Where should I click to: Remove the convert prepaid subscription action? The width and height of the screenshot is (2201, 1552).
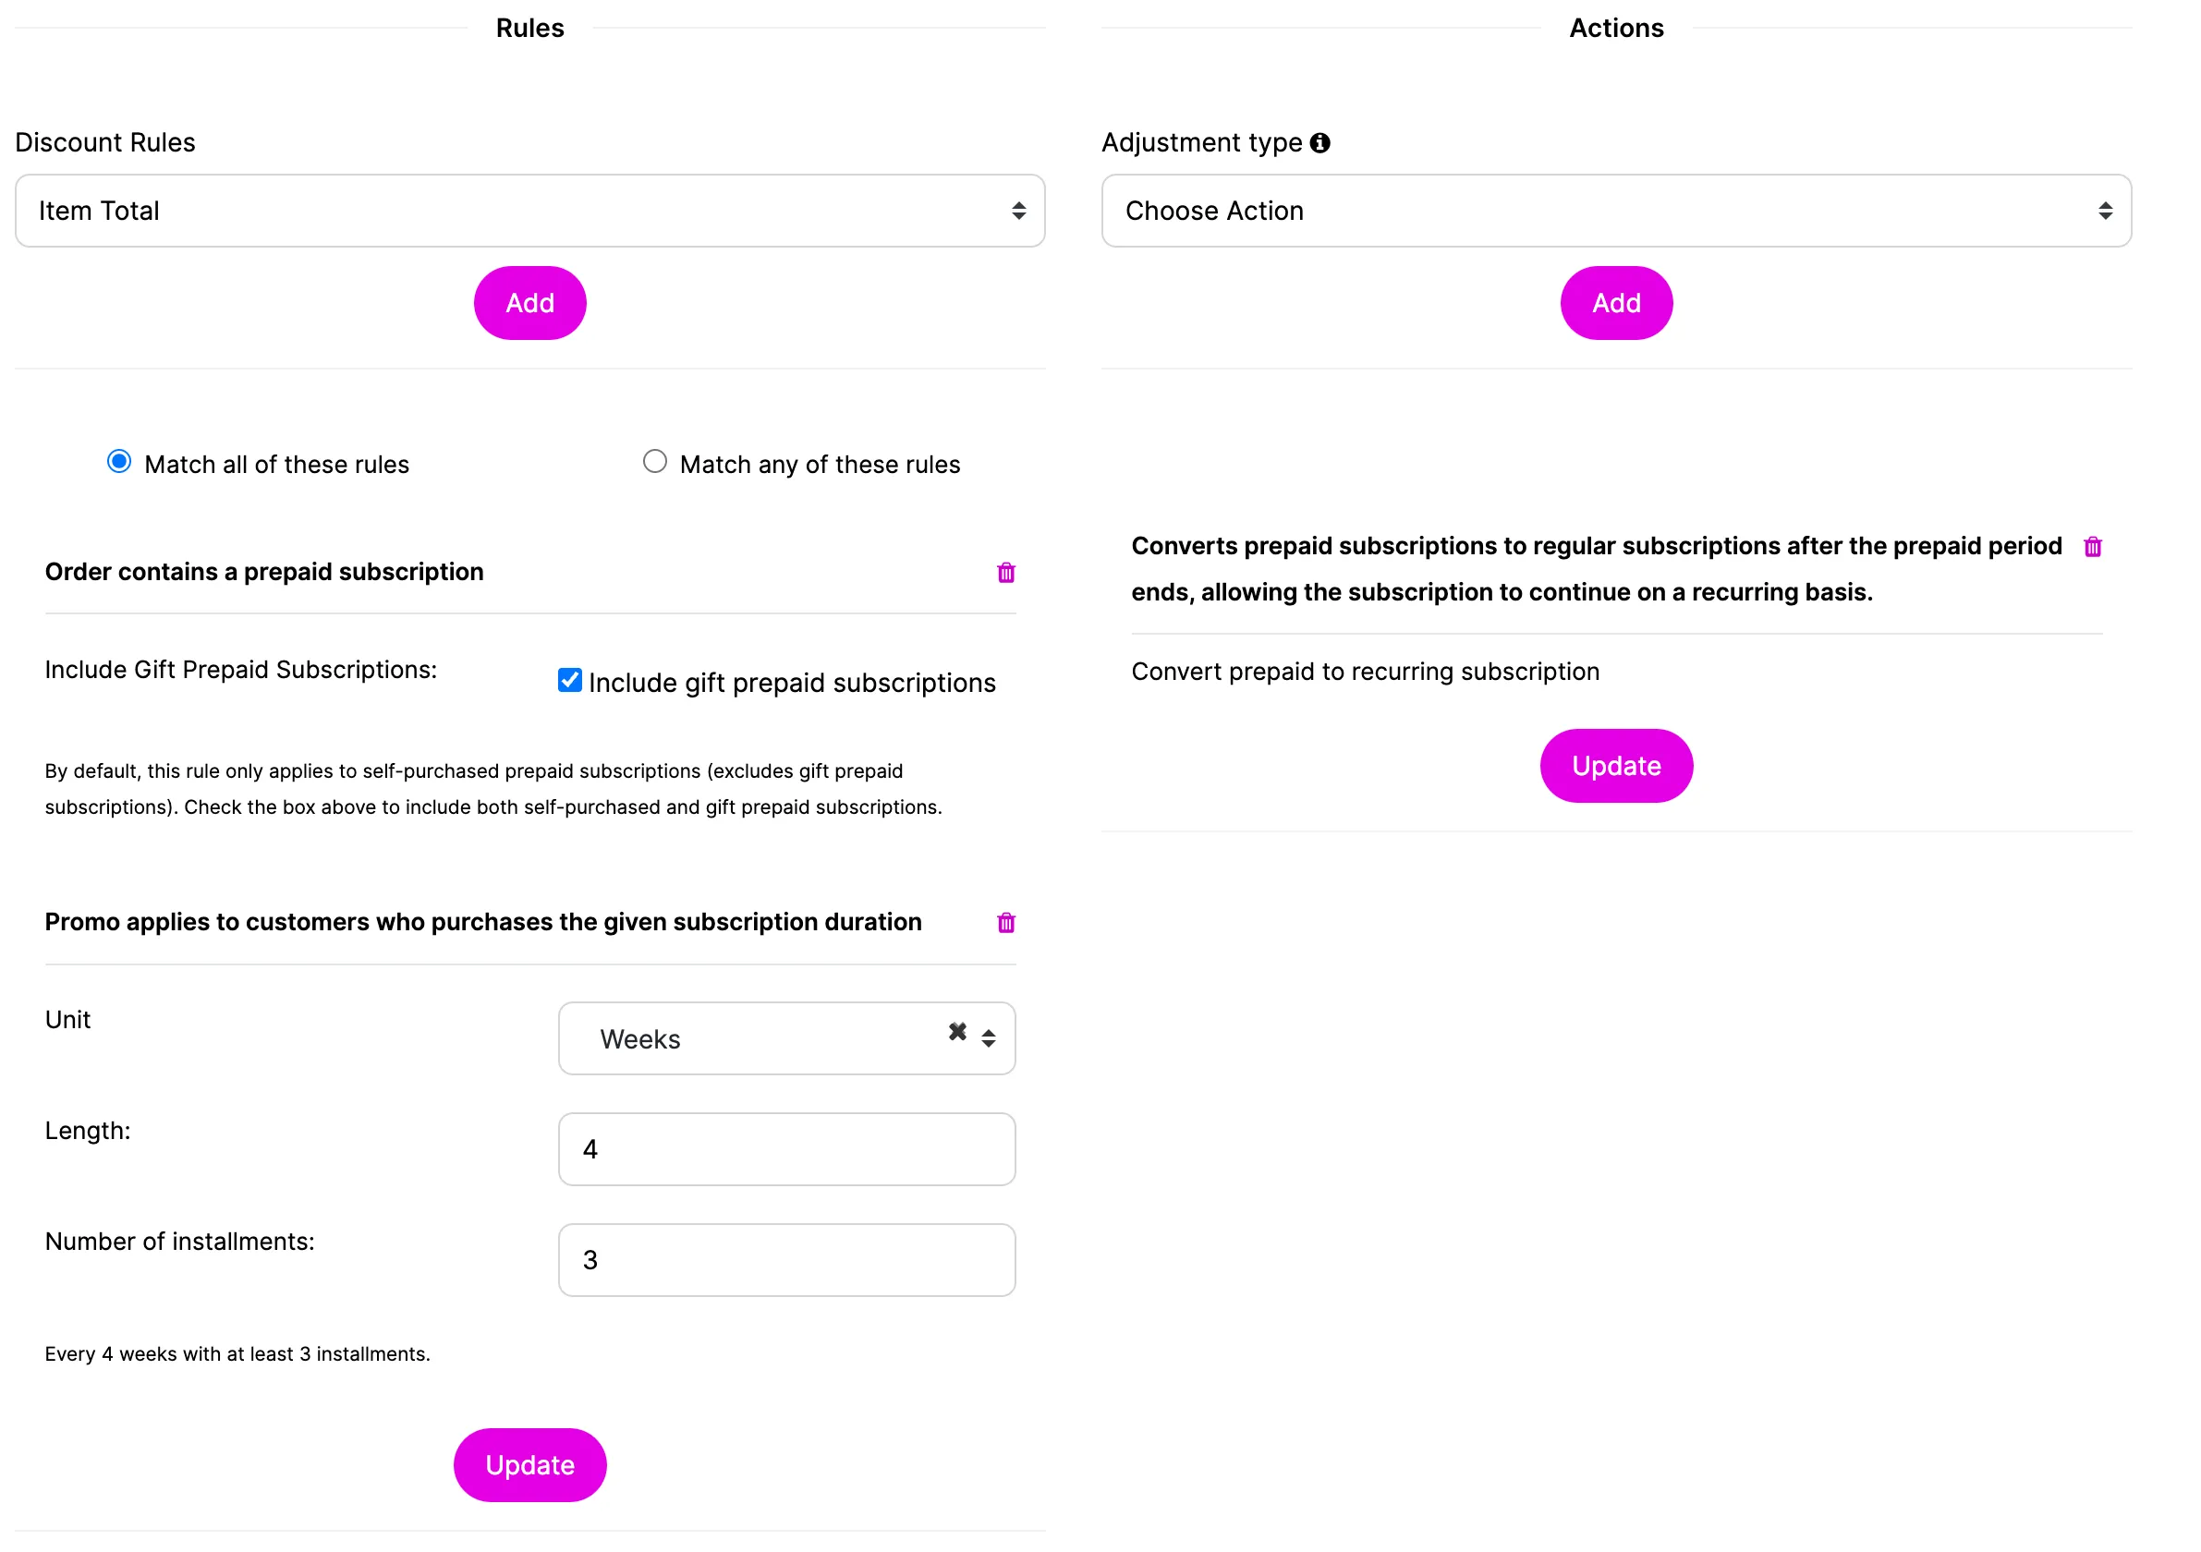[2092, 546]
